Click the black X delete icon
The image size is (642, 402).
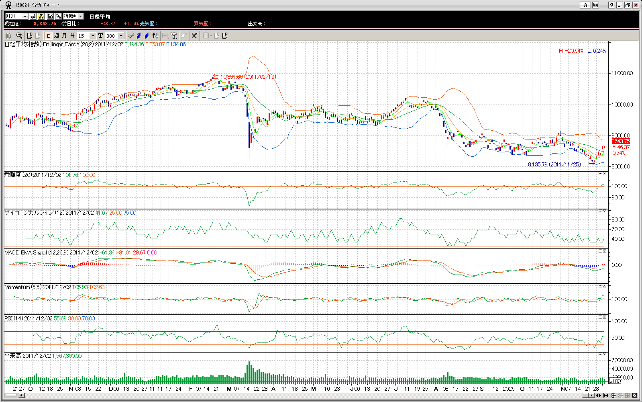194,36
